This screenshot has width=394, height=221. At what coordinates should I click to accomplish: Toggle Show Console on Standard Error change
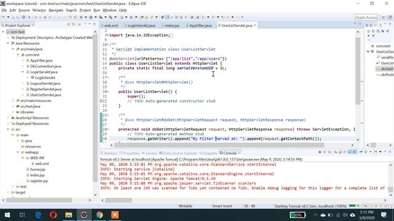355,152
